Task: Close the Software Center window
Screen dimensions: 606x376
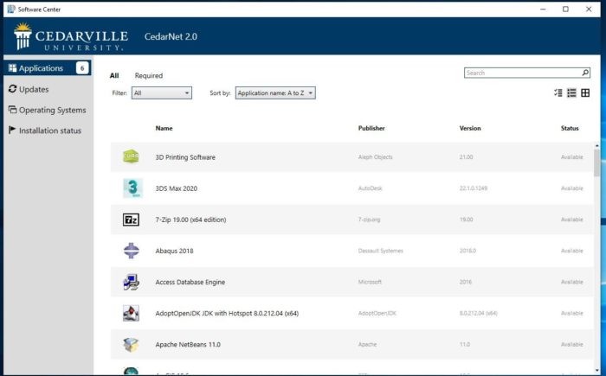Action: 589,9
